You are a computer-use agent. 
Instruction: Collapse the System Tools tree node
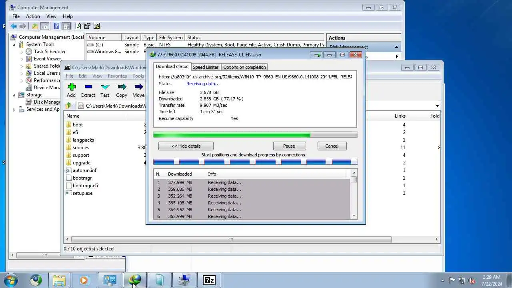[14, 44]
